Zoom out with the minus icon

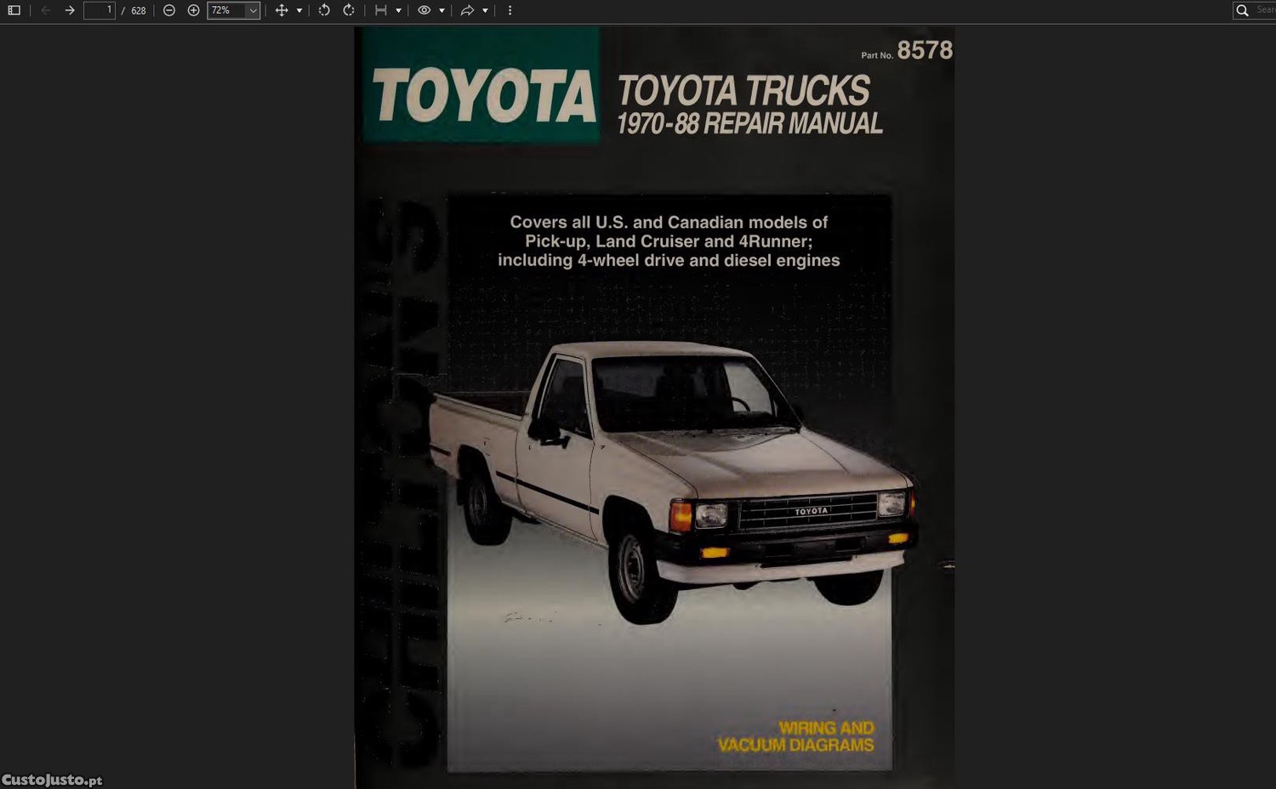pos(169,10)
